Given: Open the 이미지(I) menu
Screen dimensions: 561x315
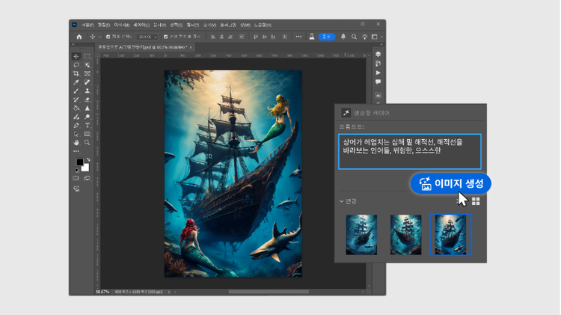Looking at the screenshot, I should tap(122, 25).
